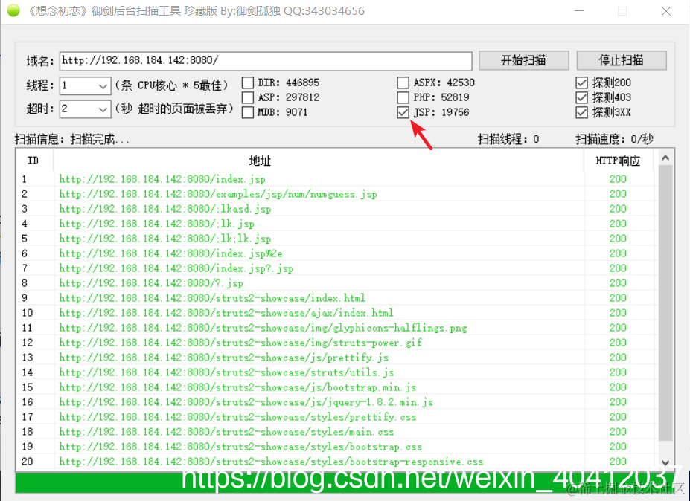Select the jquery-1.8.2.min.js result row

pos(336,401)
